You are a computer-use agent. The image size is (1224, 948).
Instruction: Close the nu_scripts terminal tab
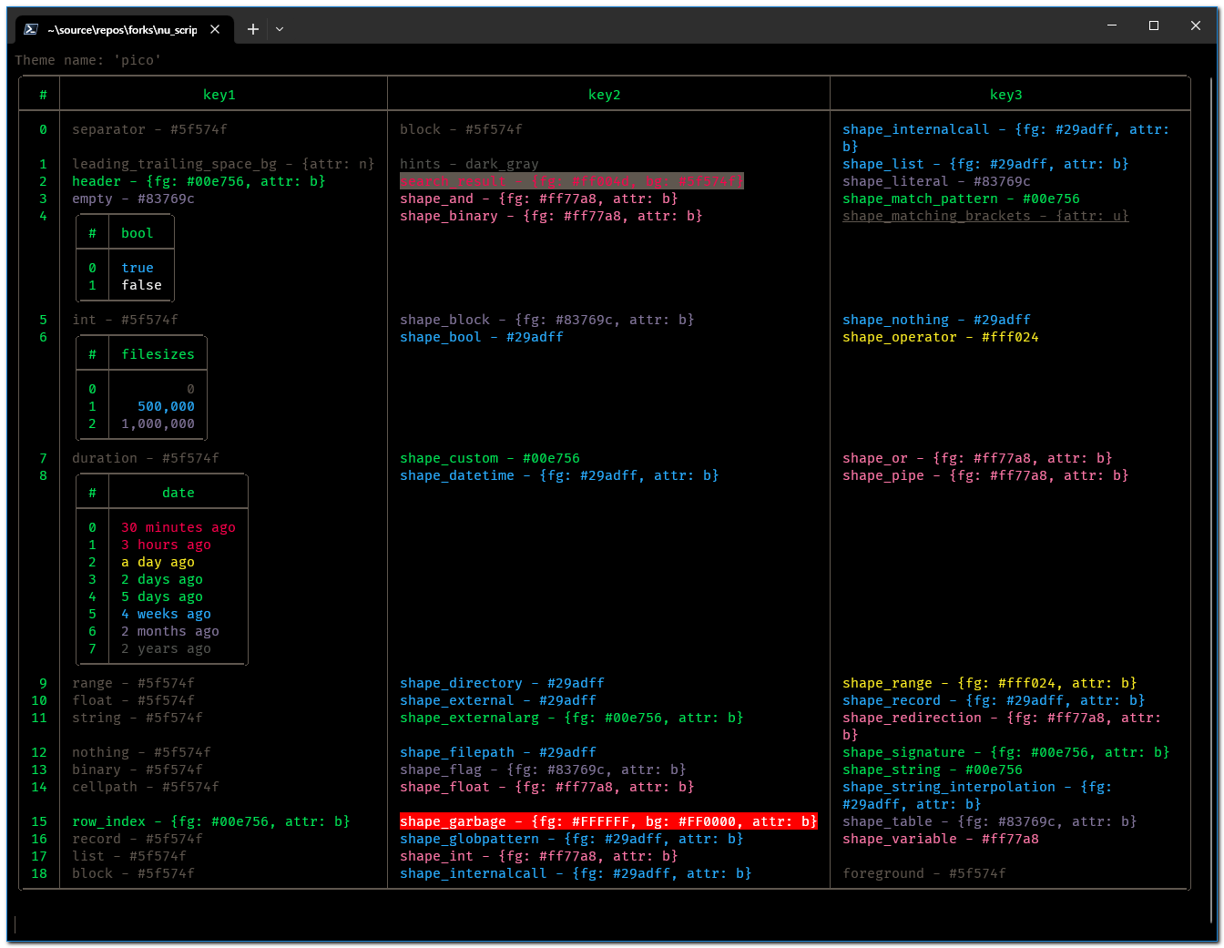click(215, 29)
